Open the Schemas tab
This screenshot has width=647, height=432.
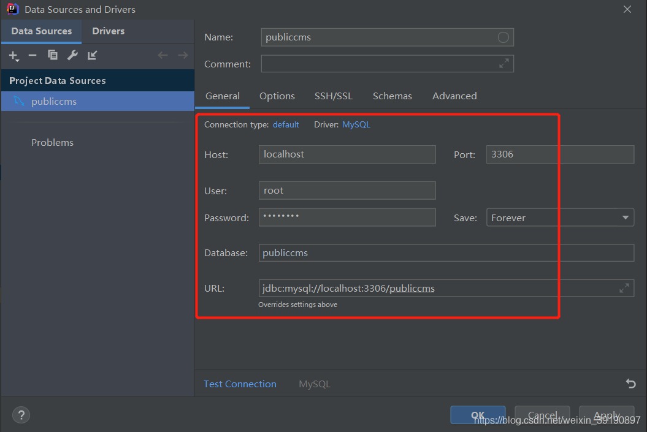click(392, 96)
